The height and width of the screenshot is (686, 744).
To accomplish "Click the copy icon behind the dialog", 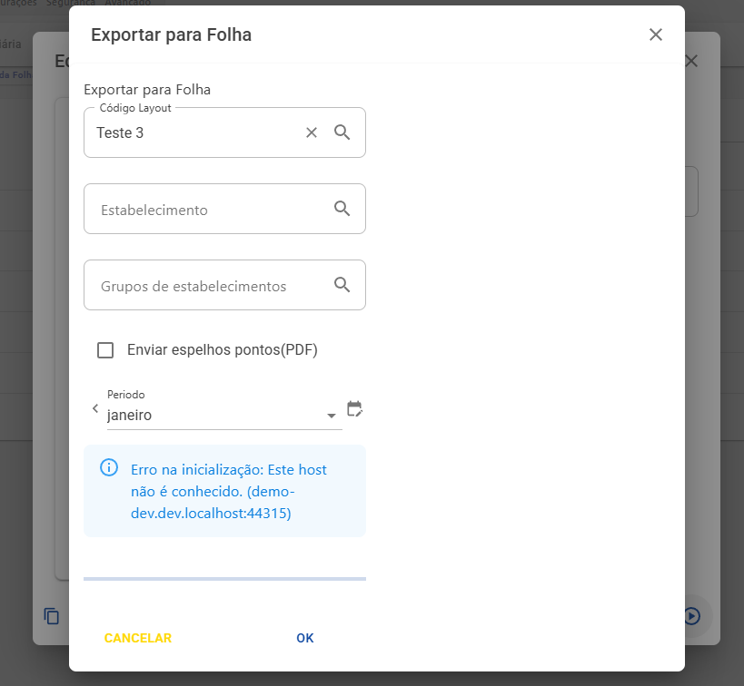I will (51, 616).
